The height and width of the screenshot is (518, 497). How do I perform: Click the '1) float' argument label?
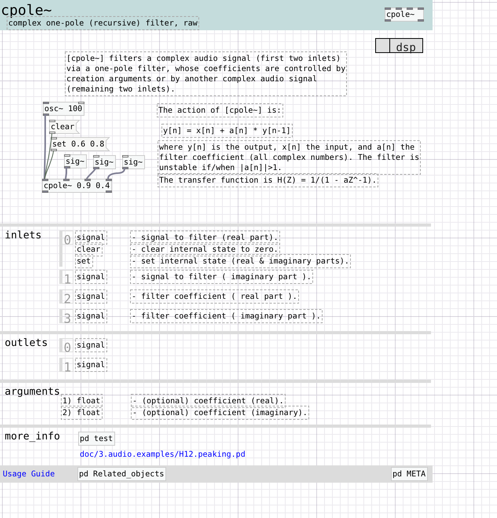[x=82, y=401]
